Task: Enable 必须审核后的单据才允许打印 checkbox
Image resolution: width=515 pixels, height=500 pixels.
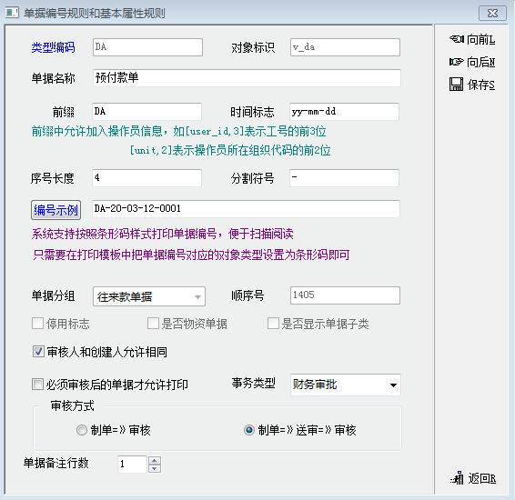Action: (37, 384)
